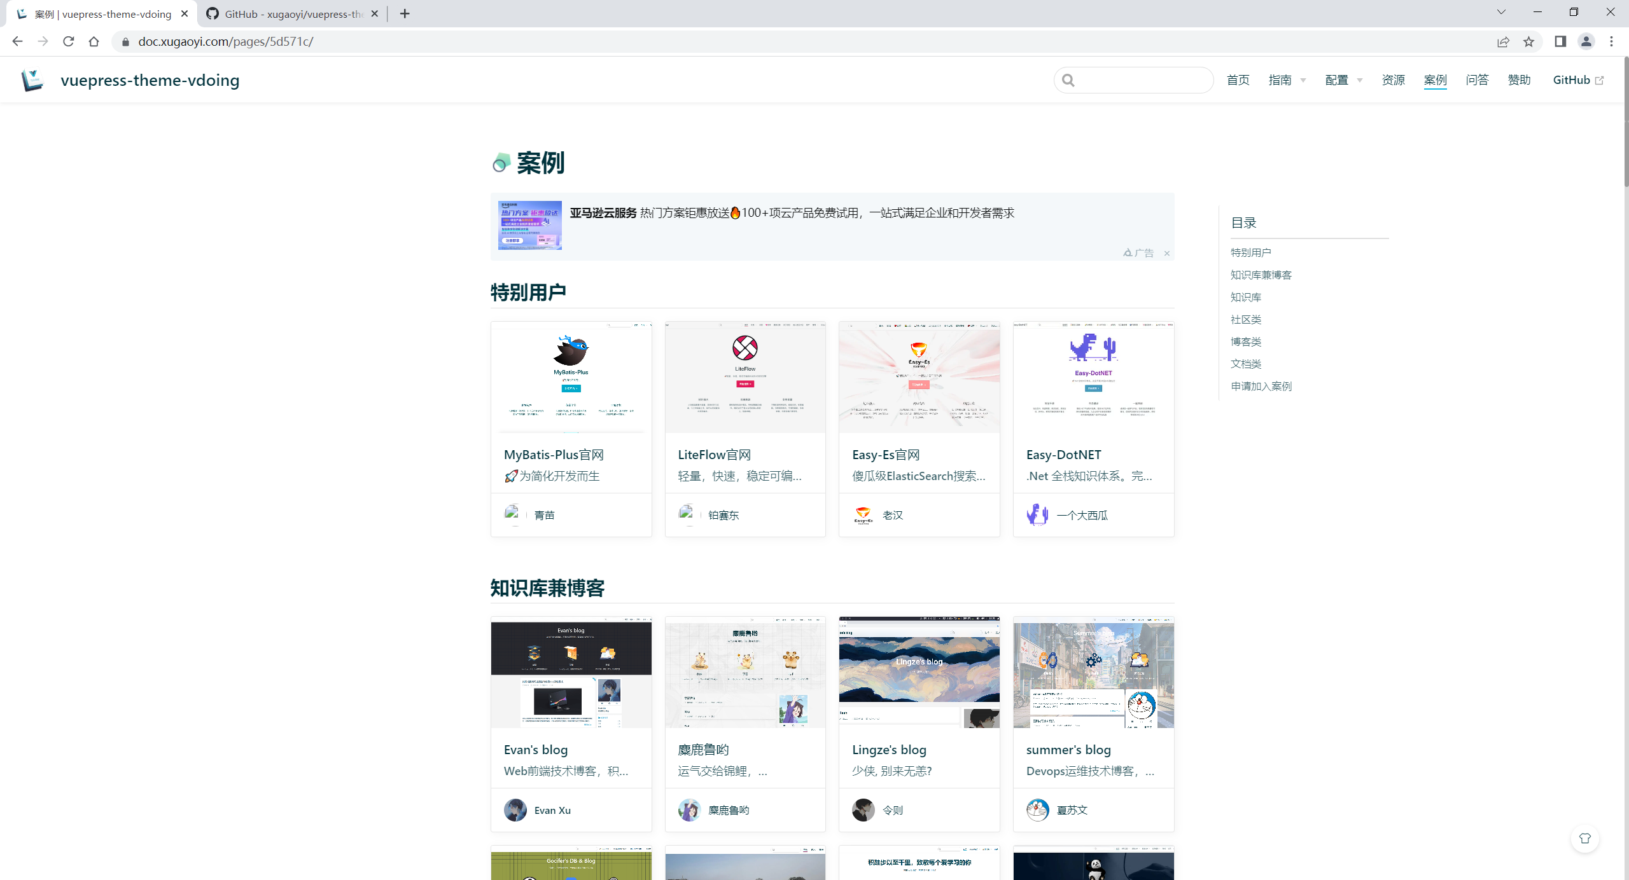Select 案例 navigation item
The width and height of the screenshot is (1629, 880).
[x=1435, y=80]
